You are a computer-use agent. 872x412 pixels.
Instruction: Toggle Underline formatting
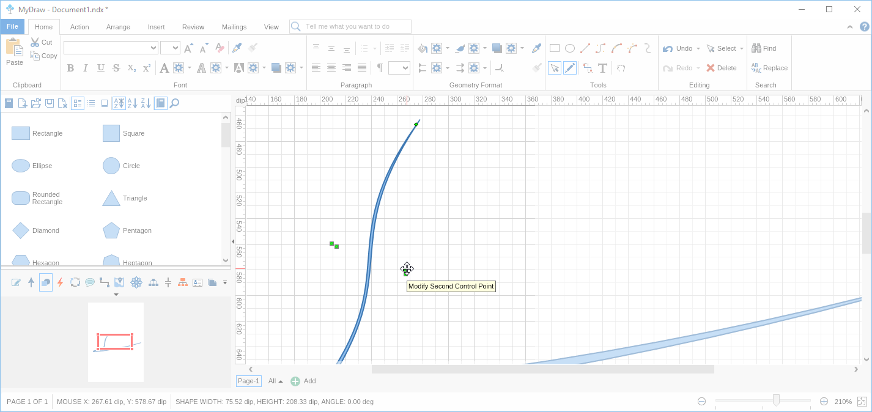click(x=101, y=68)
